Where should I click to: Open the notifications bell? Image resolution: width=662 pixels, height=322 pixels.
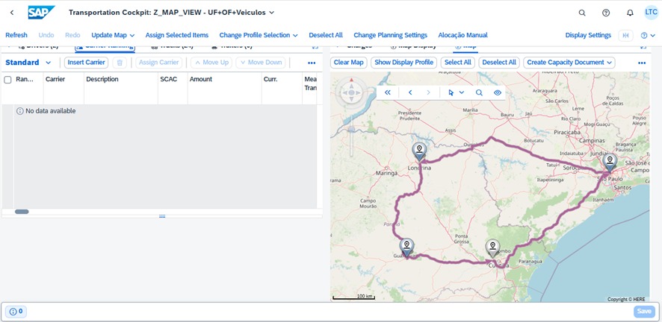tap(630, 13)
